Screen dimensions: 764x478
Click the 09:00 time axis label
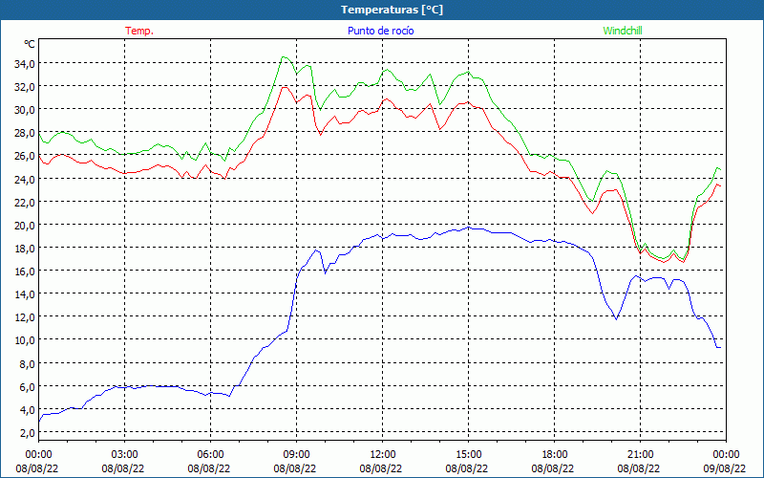(x=296, y=455)
